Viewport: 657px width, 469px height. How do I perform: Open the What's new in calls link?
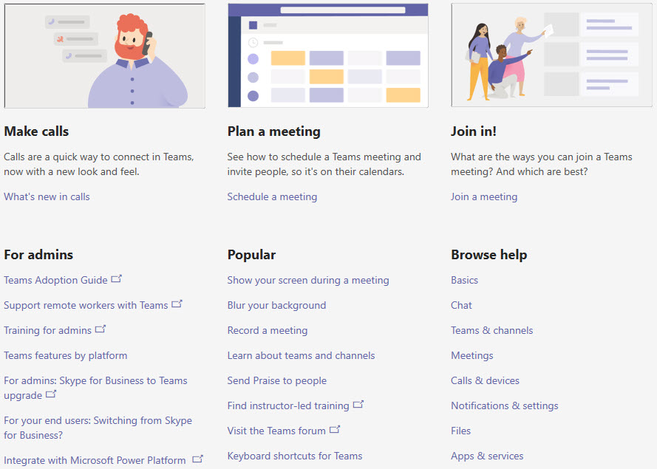point(47,196)
